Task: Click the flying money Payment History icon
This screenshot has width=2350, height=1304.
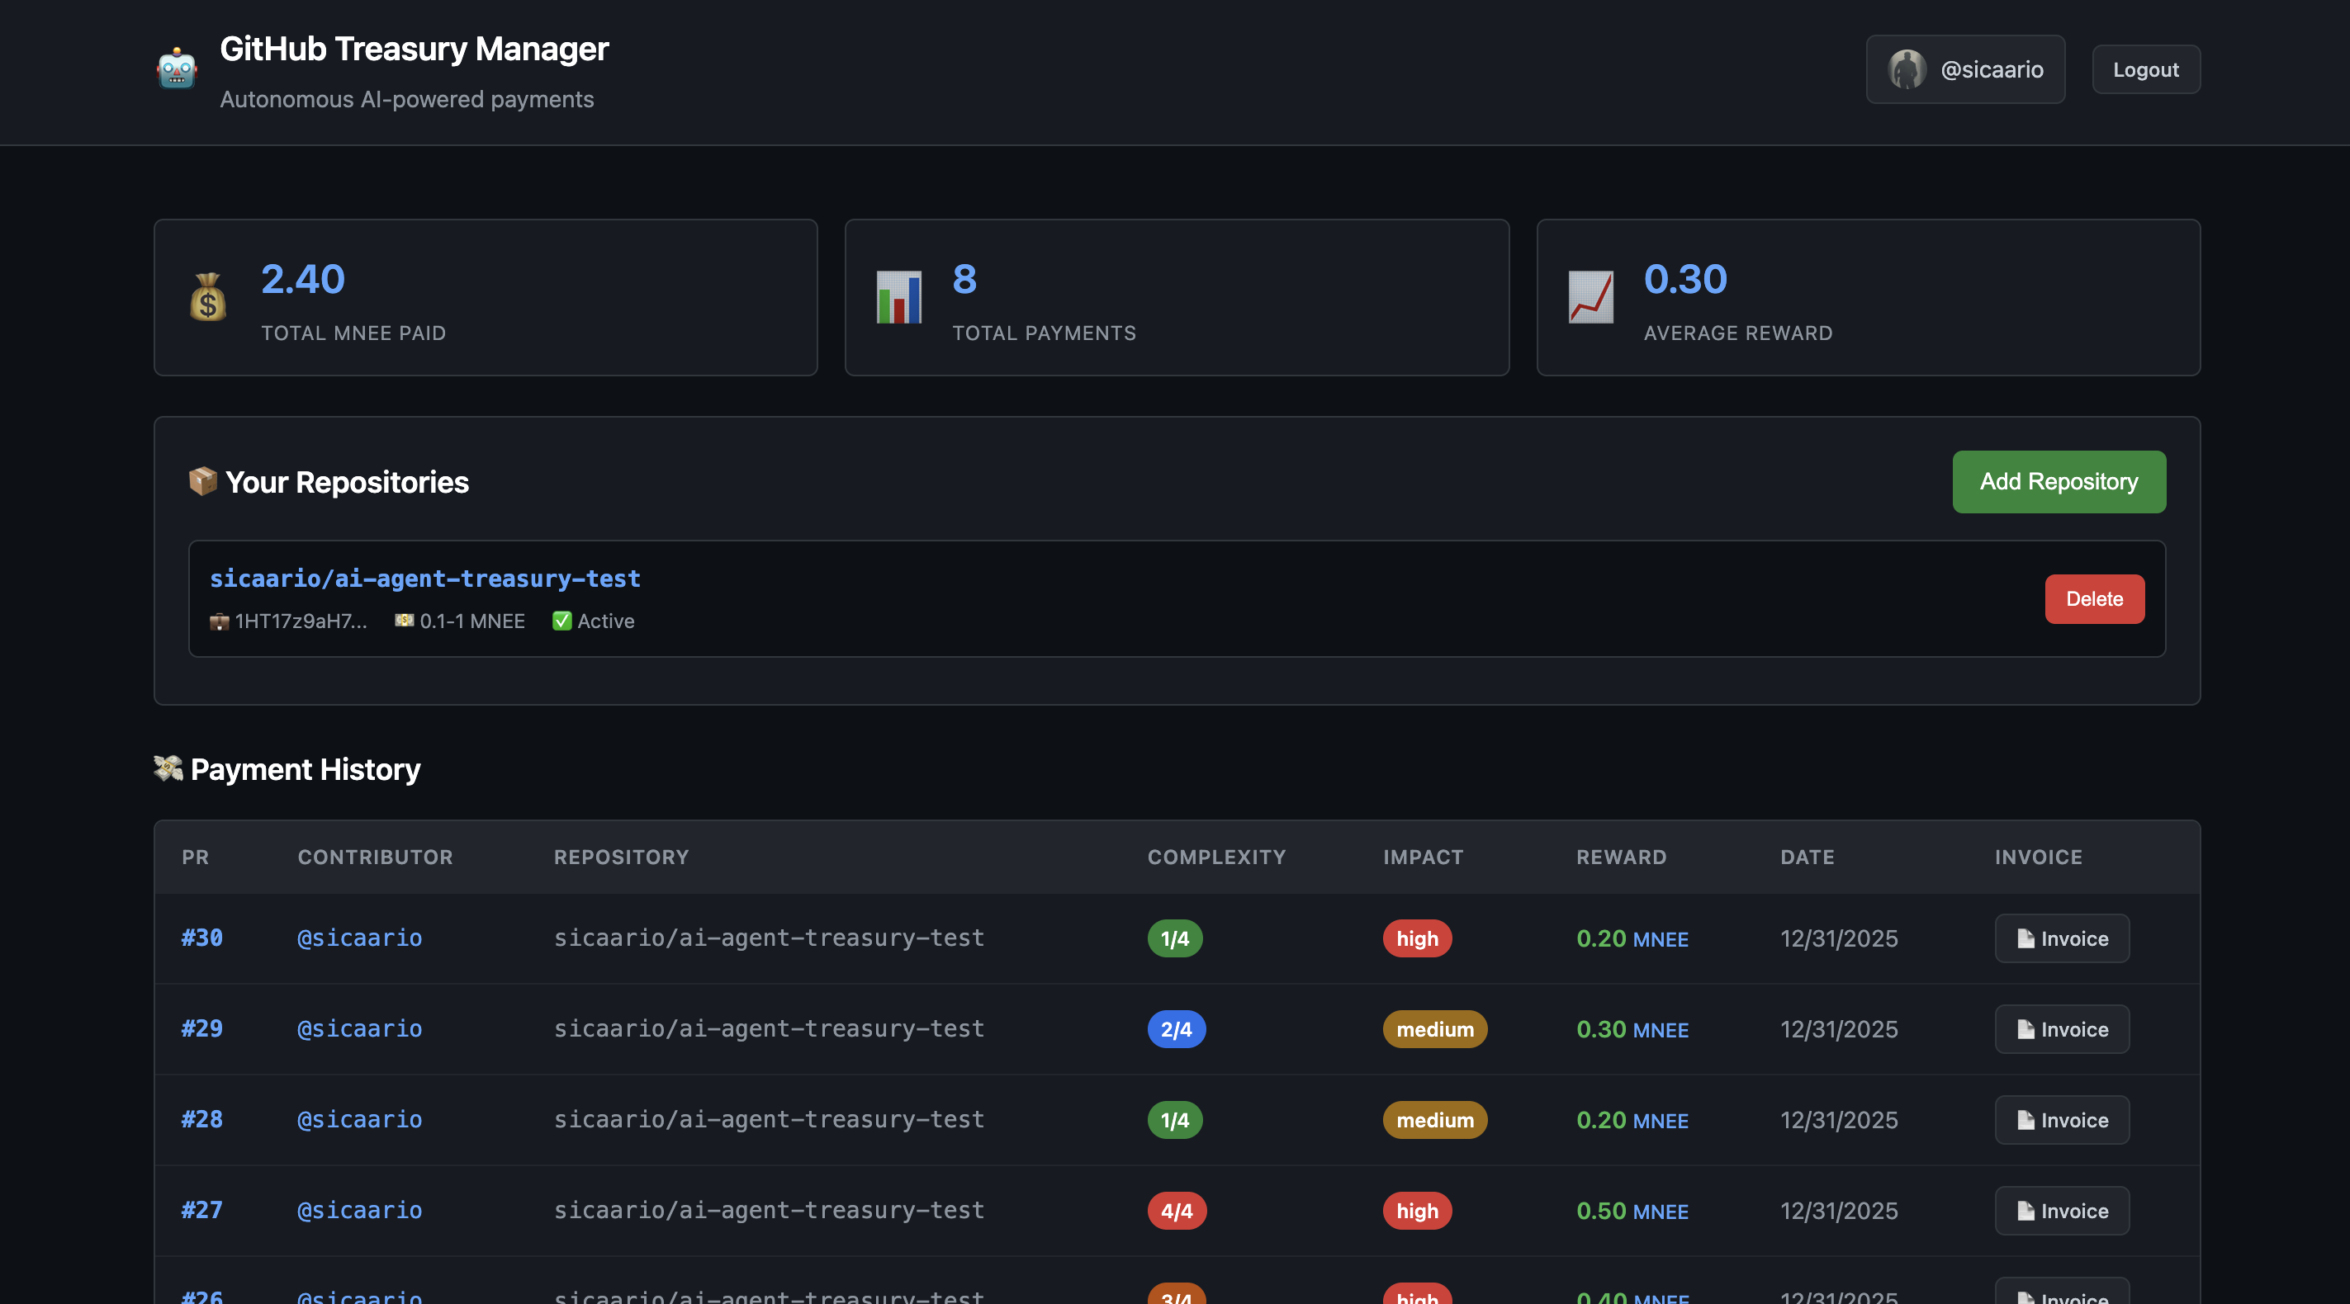Action: 168,768
